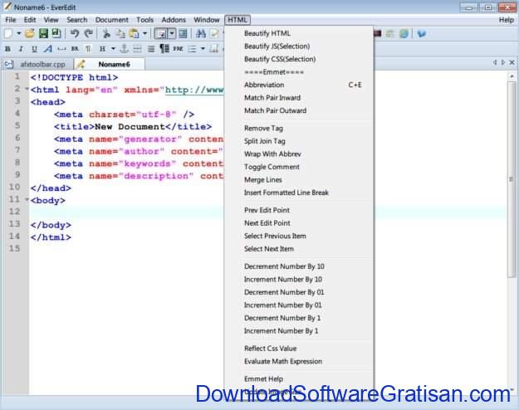Open the Addons menu
Screen dimensions: 519x410
[174, 20]
